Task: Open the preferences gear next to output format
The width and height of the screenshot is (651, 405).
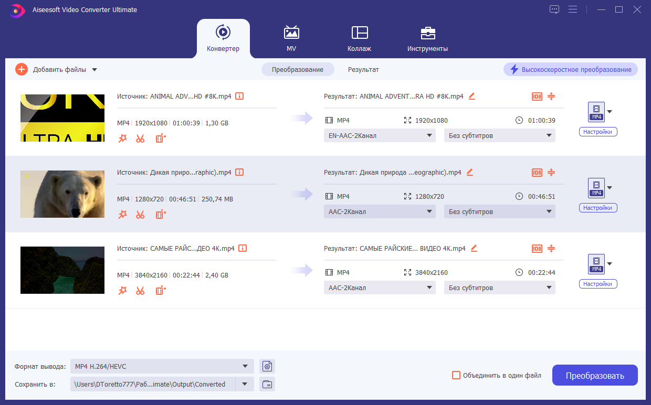Action: tap(267, 366)
